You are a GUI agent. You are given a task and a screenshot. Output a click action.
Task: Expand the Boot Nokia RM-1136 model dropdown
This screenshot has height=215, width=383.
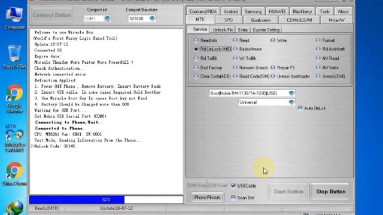coord(291,93)
